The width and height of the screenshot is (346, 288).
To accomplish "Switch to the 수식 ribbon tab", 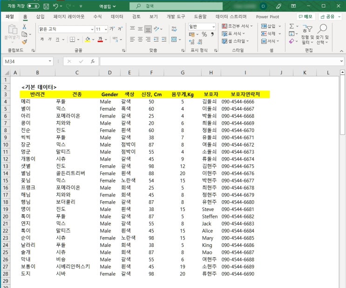I will coord(97,17).
